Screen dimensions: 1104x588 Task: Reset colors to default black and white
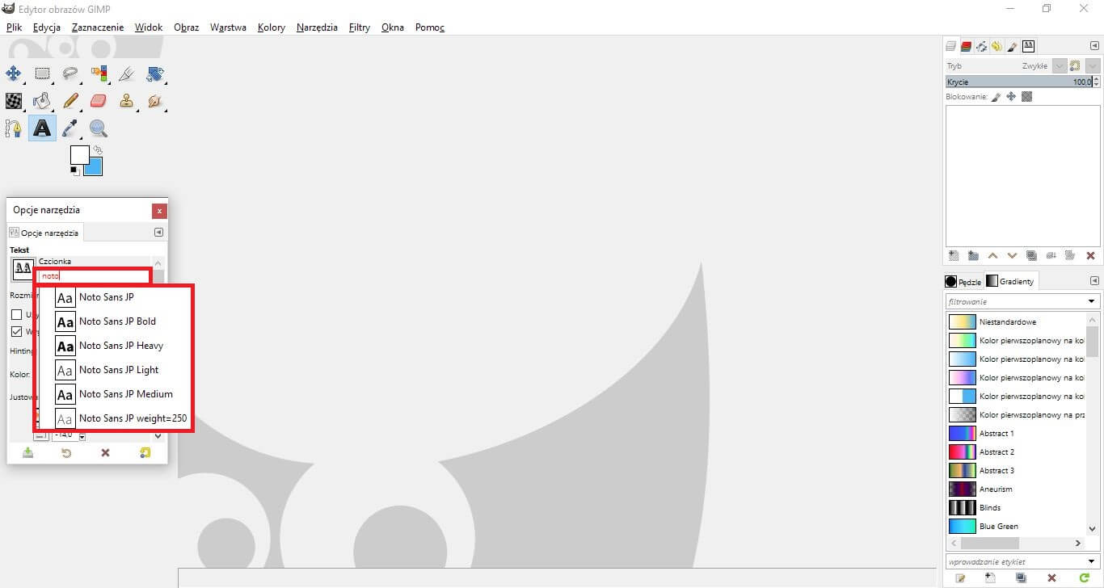tap(74, 170)
